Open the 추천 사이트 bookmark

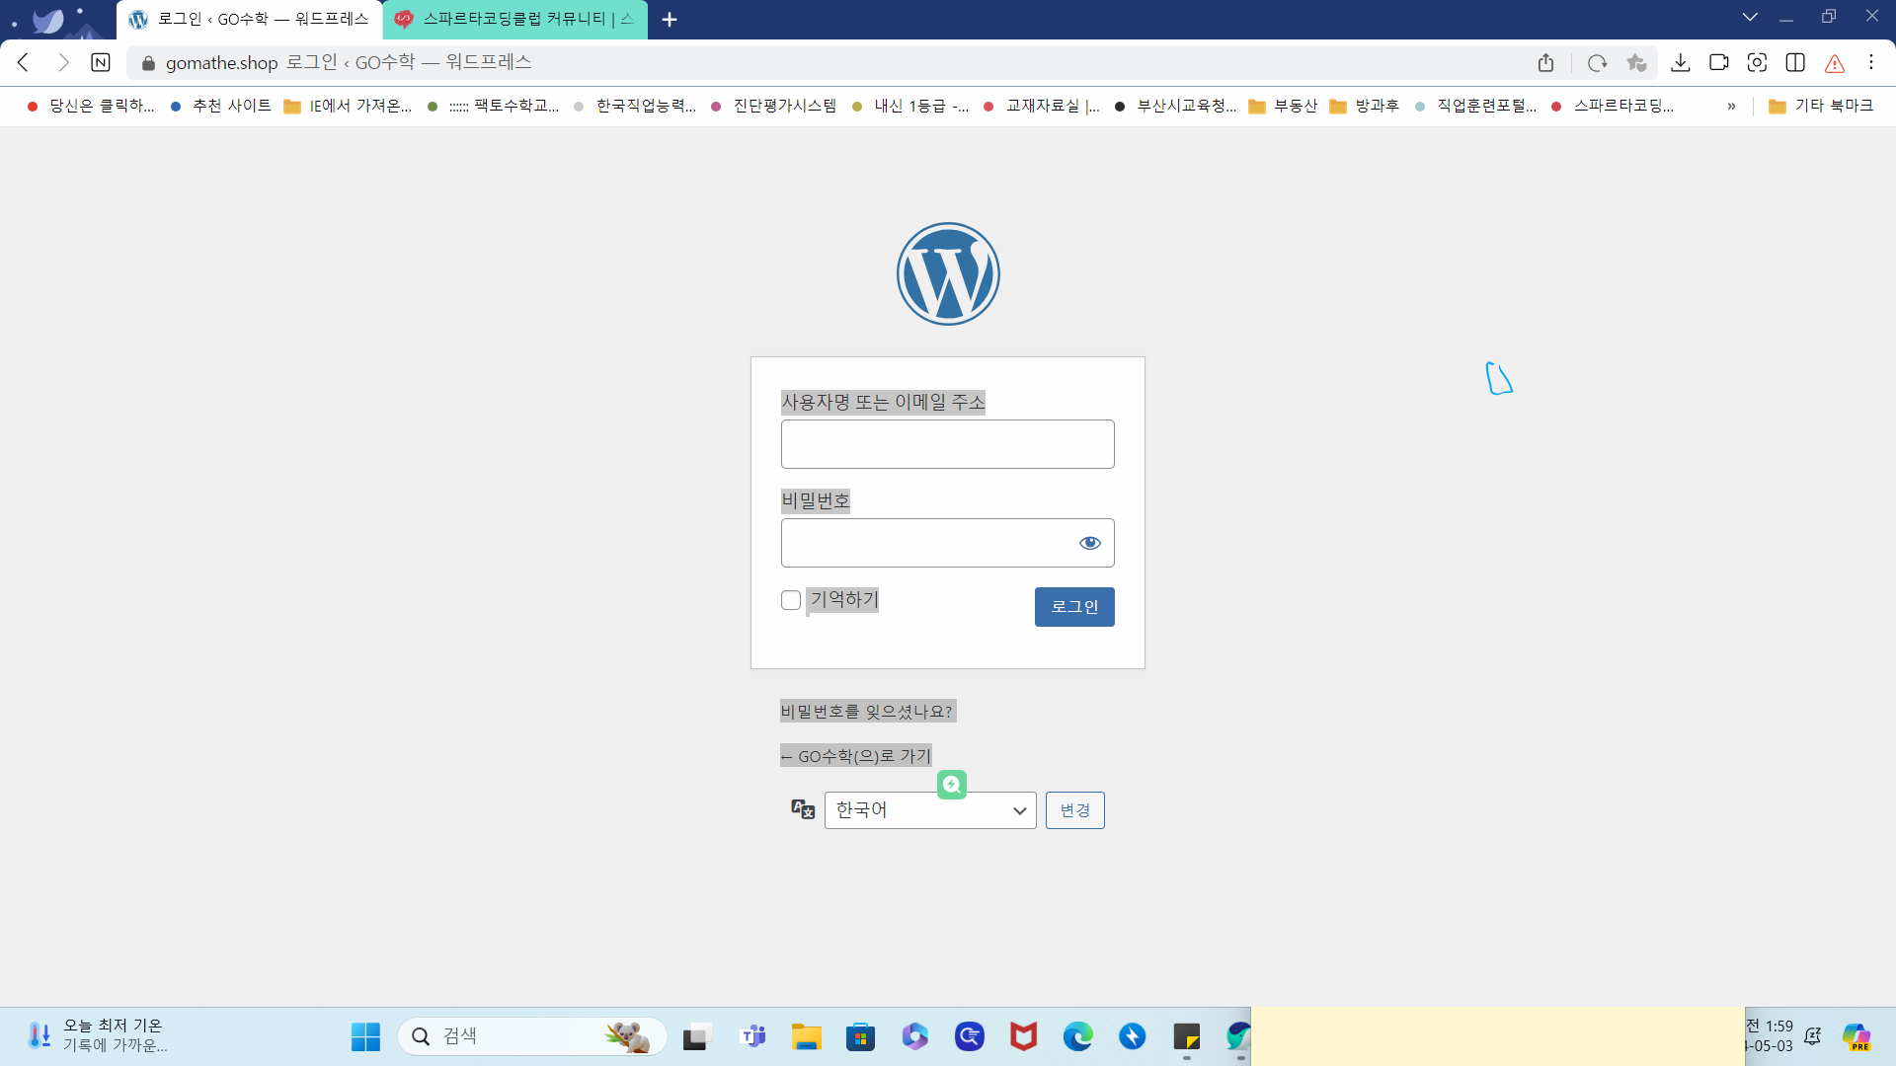221,107
